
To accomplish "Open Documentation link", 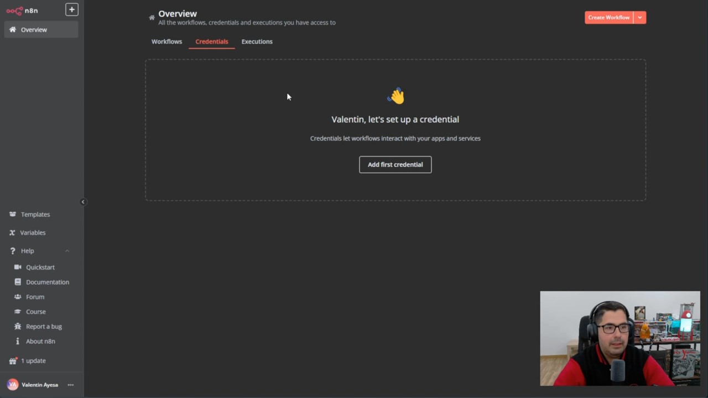I will [48, 282].
